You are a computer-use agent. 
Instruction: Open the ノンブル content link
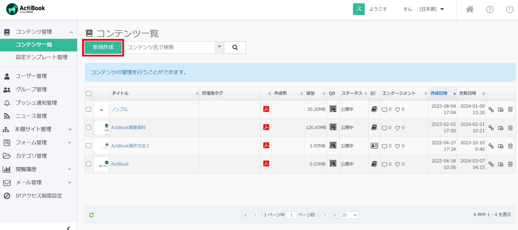click(x=119, y=109)
